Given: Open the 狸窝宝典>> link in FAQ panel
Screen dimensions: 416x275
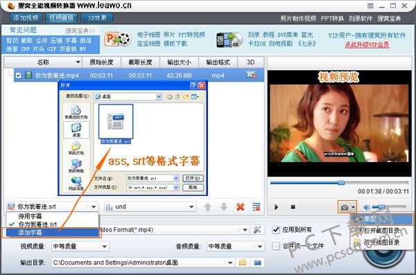Looking at the screenshot, I should coord(80,30).
